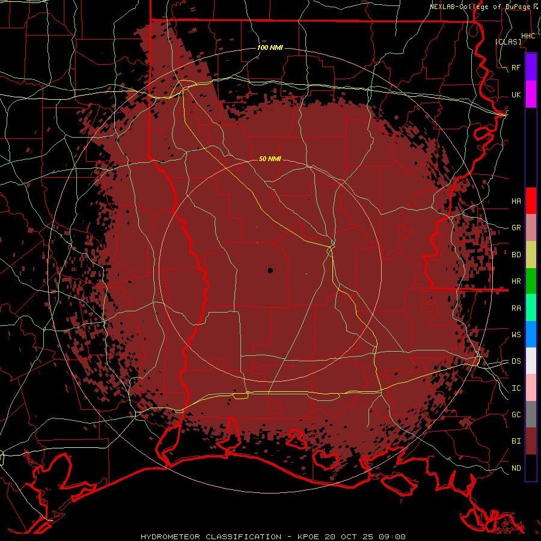Click the WS blue legend swatch
541x541 pixels.
point(531,334)
